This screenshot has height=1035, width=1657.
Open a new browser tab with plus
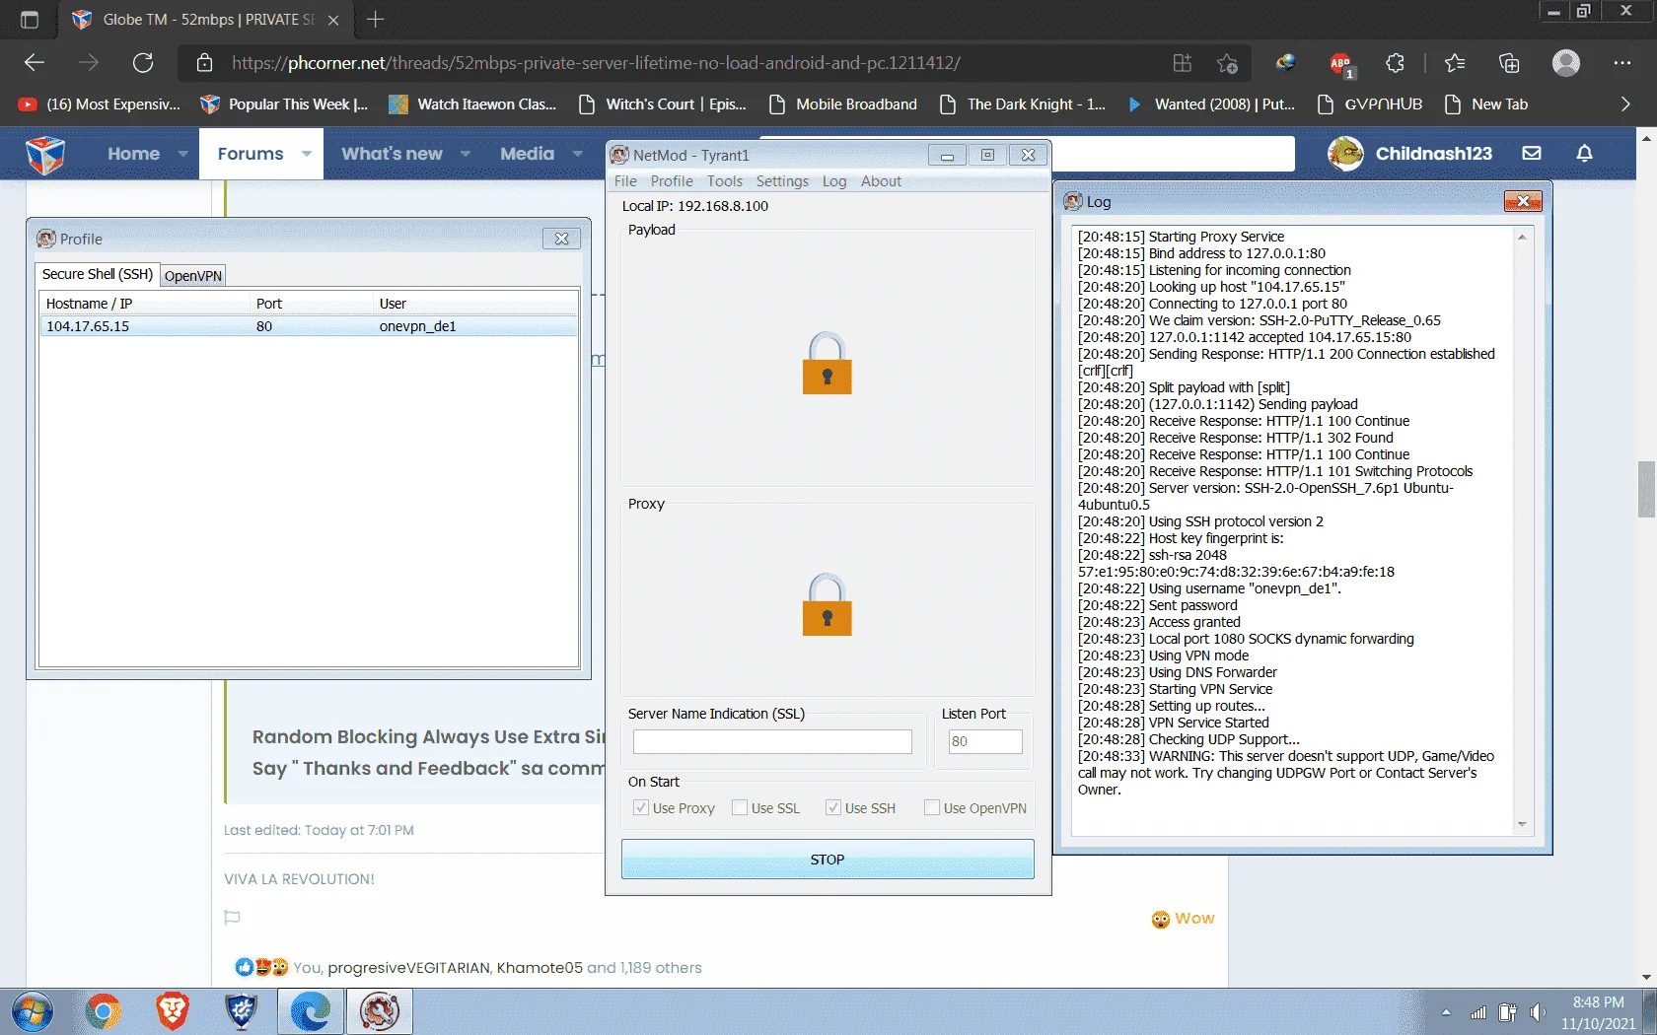coord(375,19)
